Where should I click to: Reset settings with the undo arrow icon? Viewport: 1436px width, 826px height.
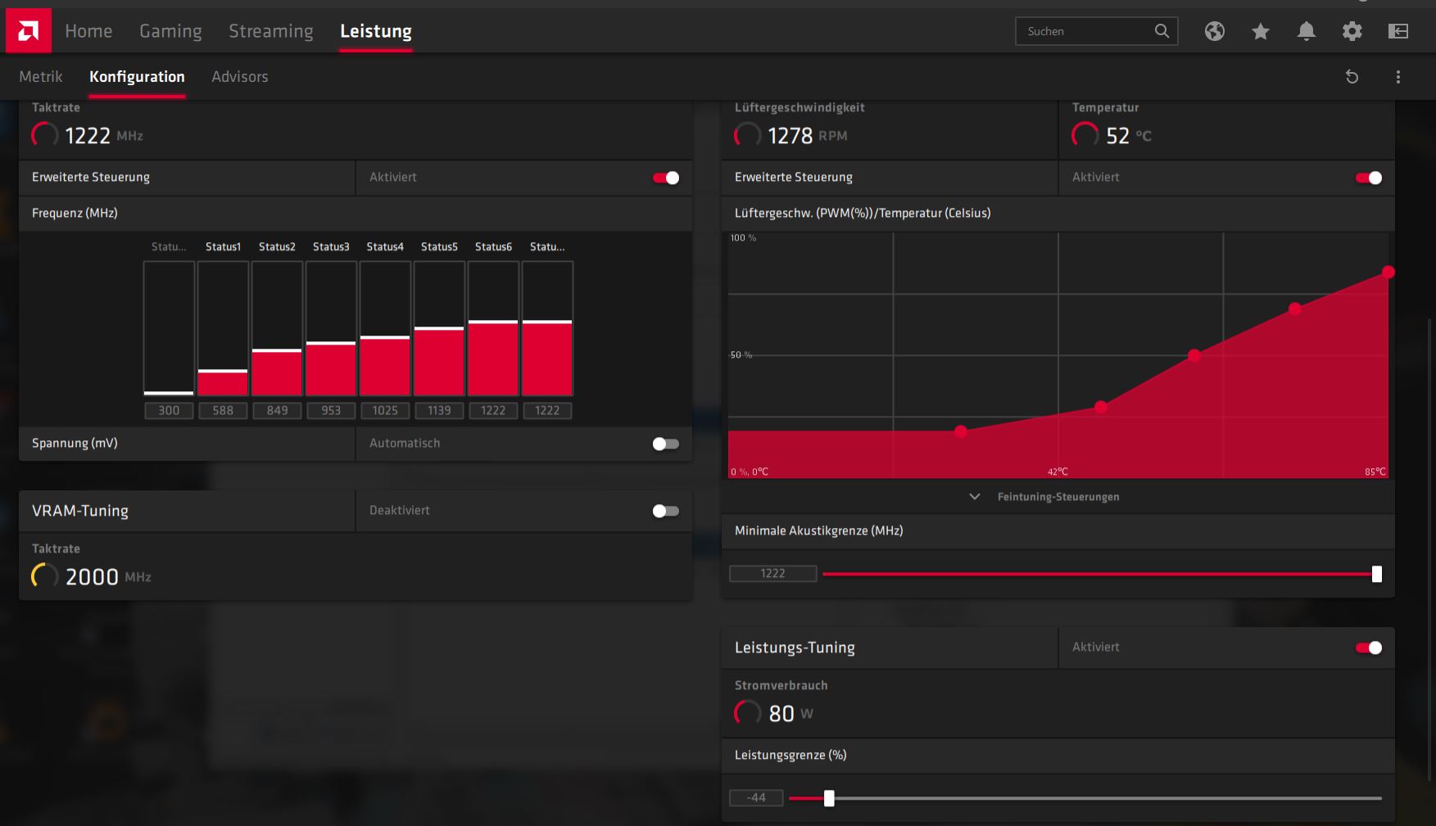(x=1352, y=76)
